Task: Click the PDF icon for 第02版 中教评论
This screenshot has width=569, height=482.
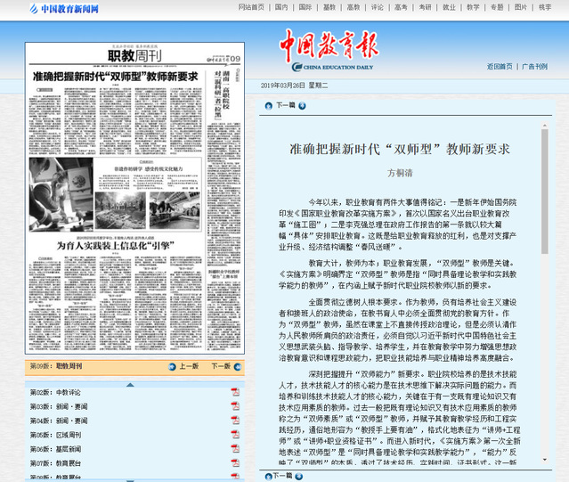Action: point(235,392)
